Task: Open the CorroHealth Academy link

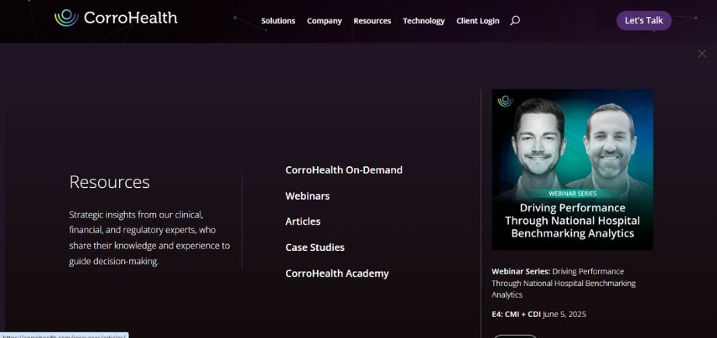Action: tap(337, 274)
